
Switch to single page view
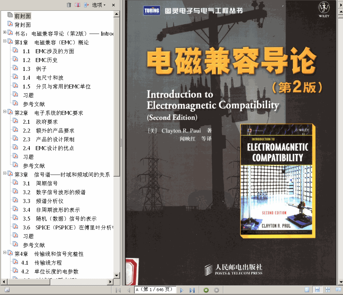click(307, 290)
